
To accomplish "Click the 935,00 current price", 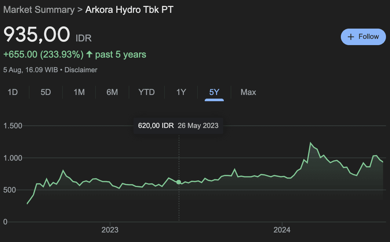I will (37, 35).
